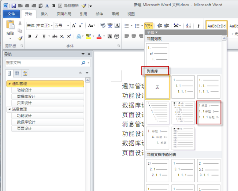Show or hide paragraph marks
This screenshot has height=191, width=238.
click(x=199, y=26)
